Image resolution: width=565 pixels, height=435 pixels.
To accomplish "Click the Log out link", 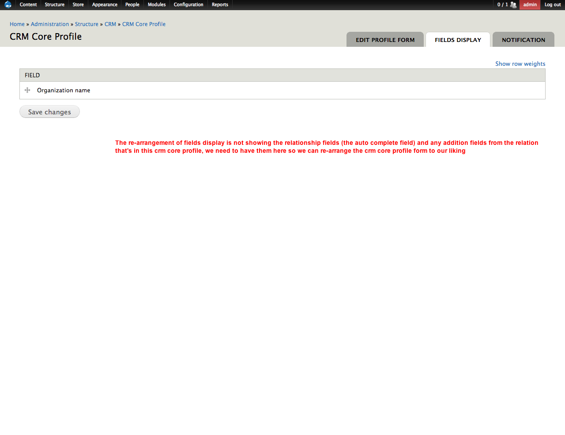I will point(553,4).
